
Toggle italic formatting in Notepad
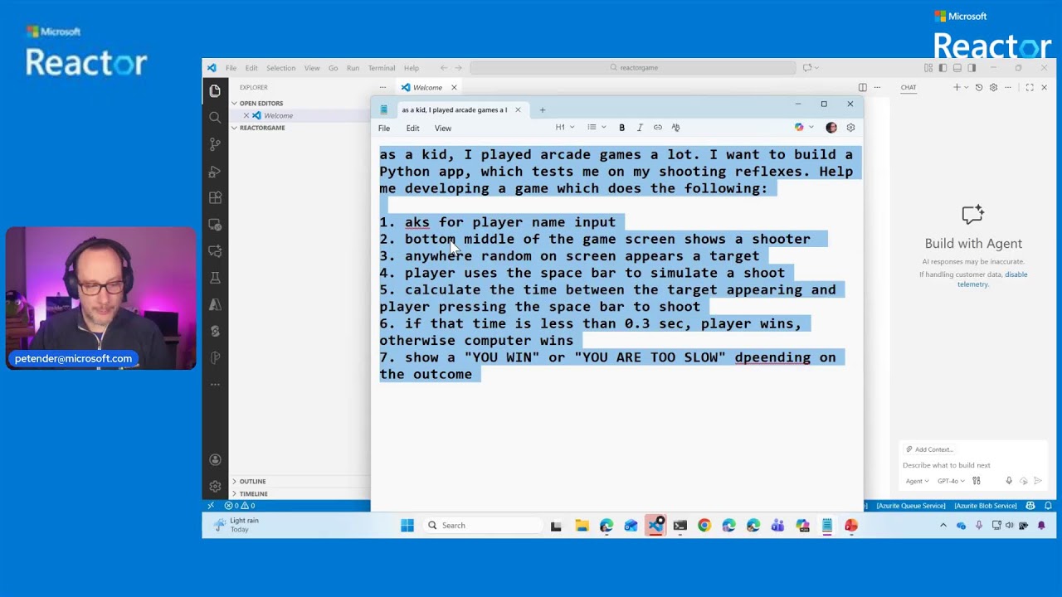[x=640, y=128]
